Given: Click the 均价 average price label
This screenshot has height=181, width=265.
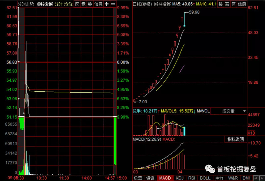Looking at the screenshot, I should (69, 4).
